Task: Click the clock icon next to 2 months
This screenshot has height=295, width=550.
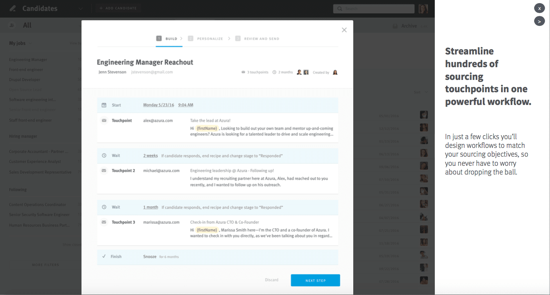Action: pos(274,72)
